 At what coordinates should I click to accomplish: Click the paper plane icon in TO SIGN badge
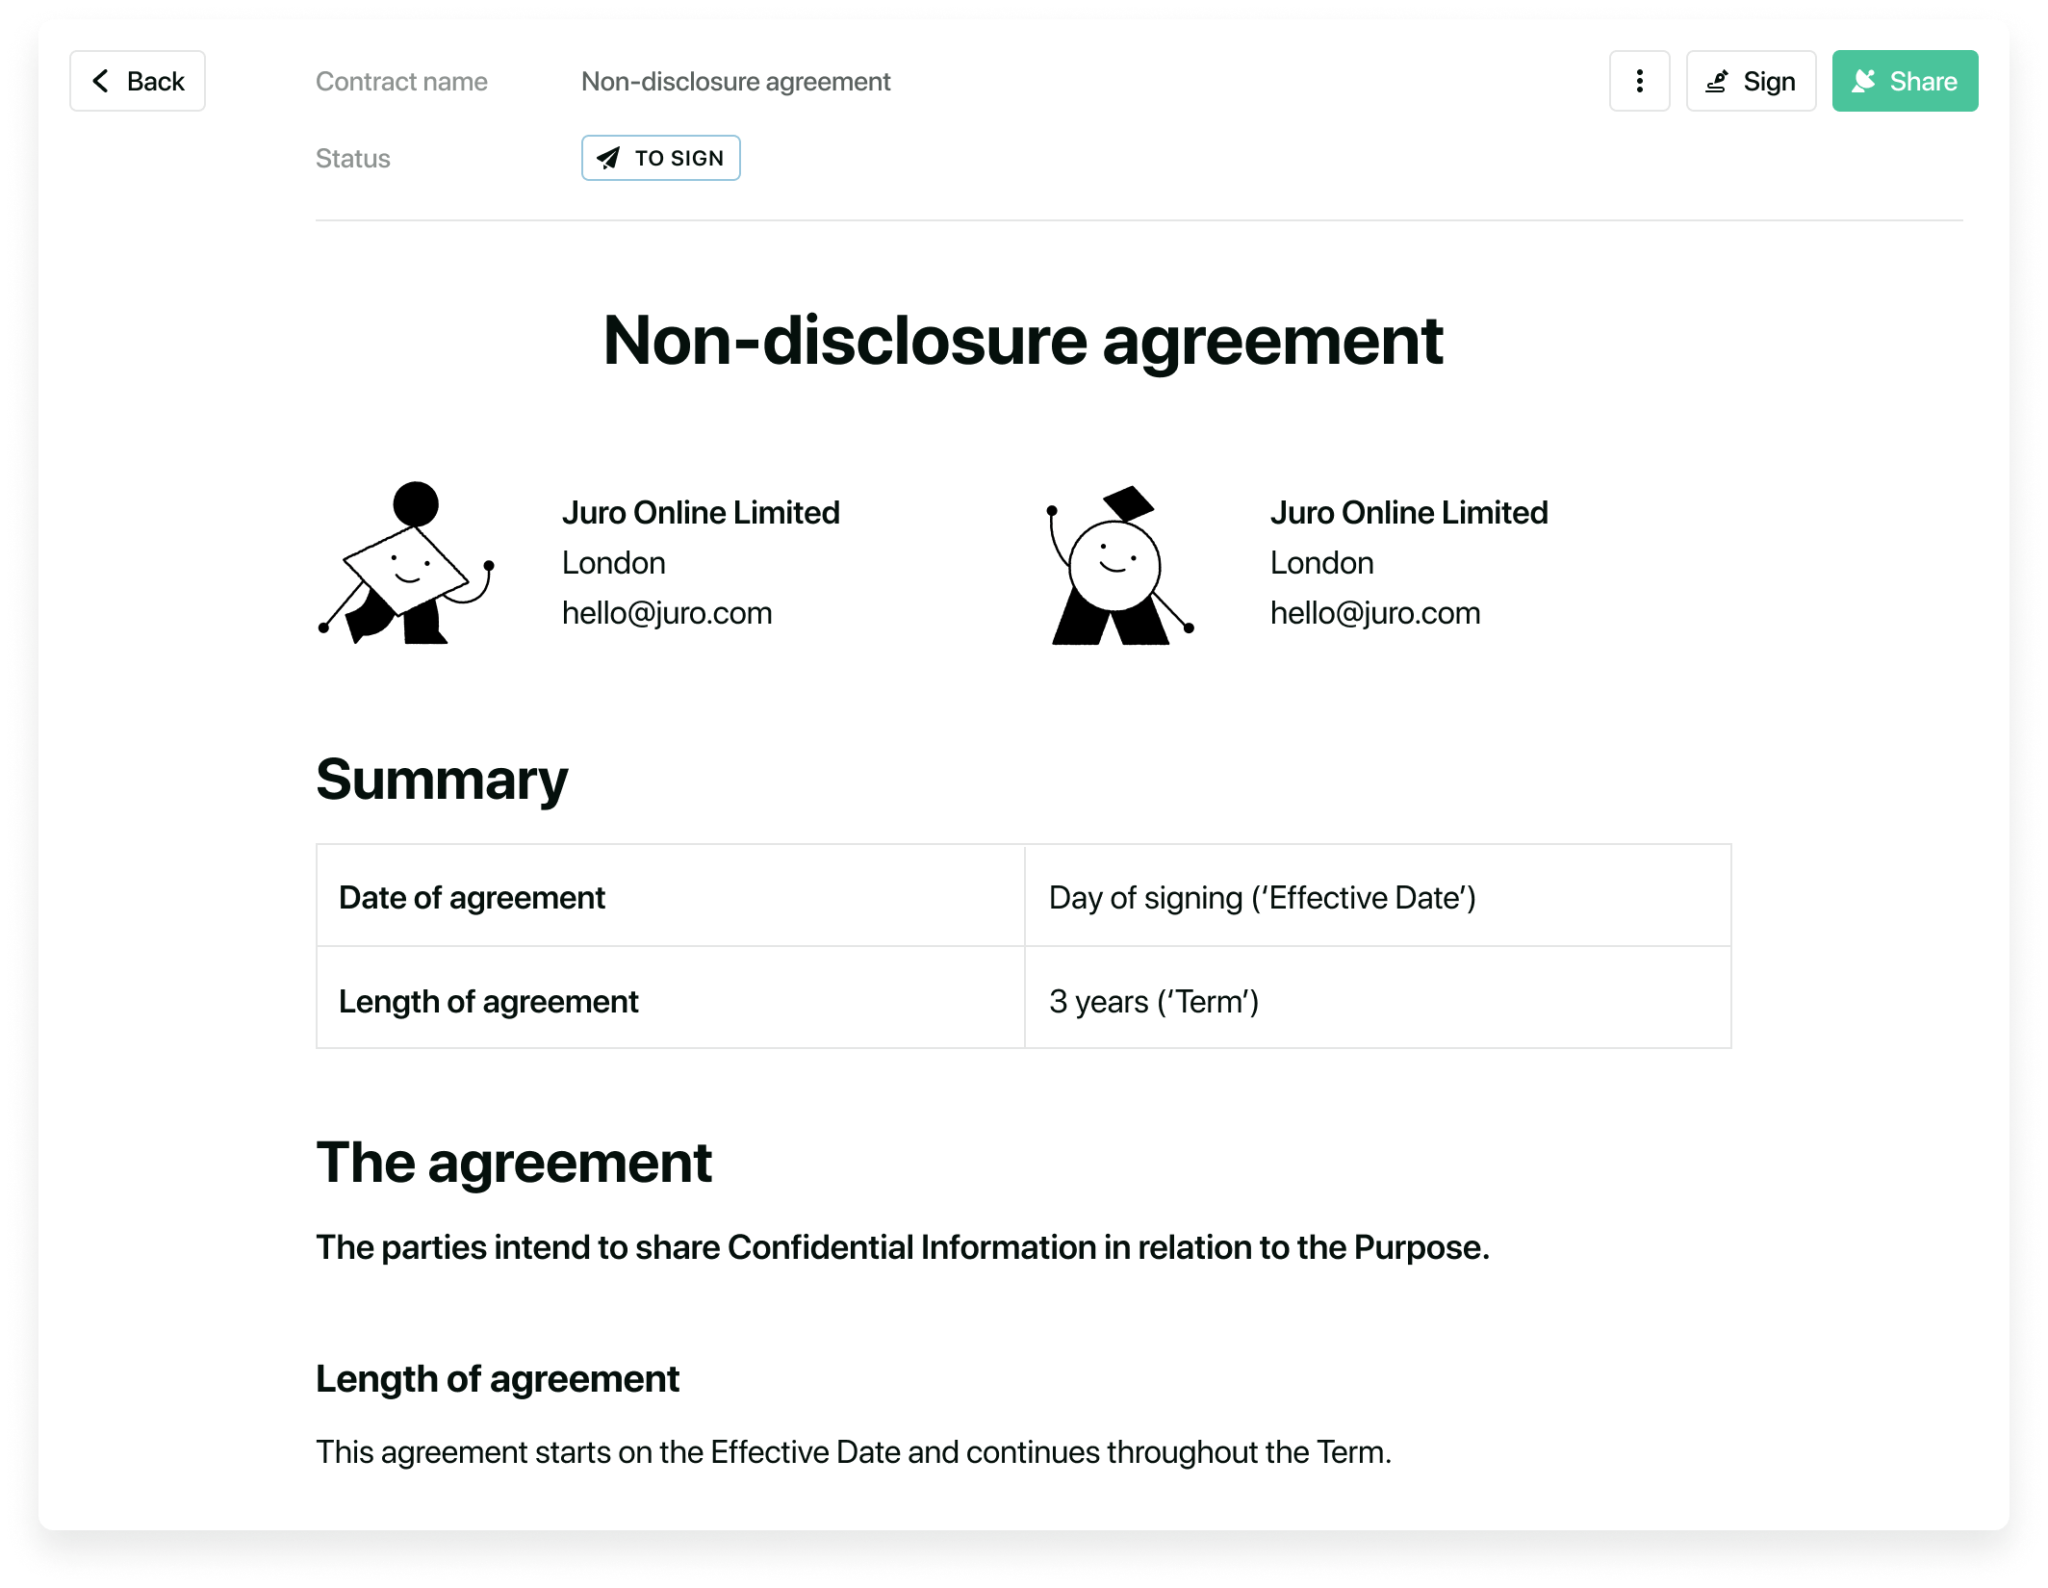click(613, 158)
